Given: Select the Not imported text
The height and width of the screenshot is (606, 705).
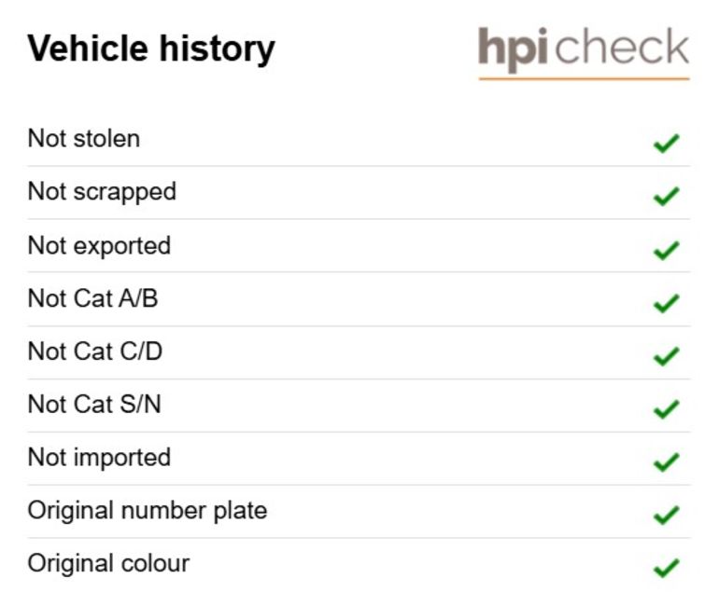Looking at the screenshot, I should tap(99, 458).
